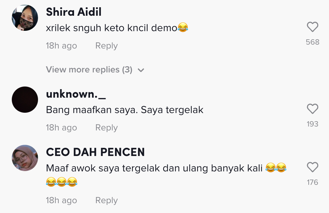Like CEO DAH PENCEN's comment
Image resolution: width=329 pixels, height=213 pixels.
(312, 167)
